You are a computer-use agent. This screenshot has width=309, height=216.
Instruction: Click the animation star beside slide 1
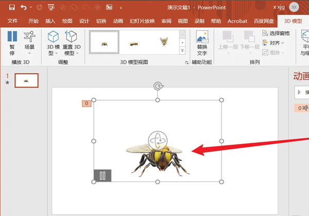[x=7, y=82]
